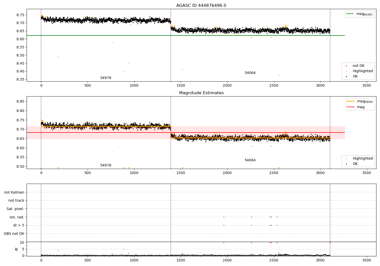The height and width of the screenshot is (266, 380).
Task: Click the 'Sat. pixel.' row label
Action: pyautogui.click(x=15, y=209)
